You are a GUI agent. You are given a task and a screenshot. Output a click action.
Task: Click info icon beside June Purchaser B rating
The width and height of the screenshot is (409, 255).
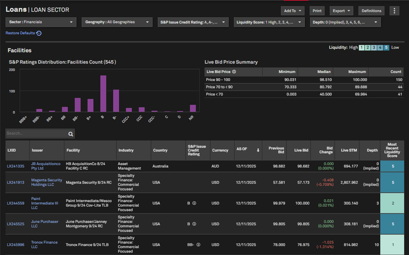194,224
